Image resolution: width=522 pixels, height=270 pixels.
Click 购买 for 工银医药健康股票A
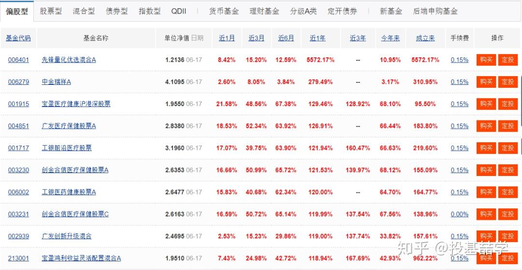(486, 192)
